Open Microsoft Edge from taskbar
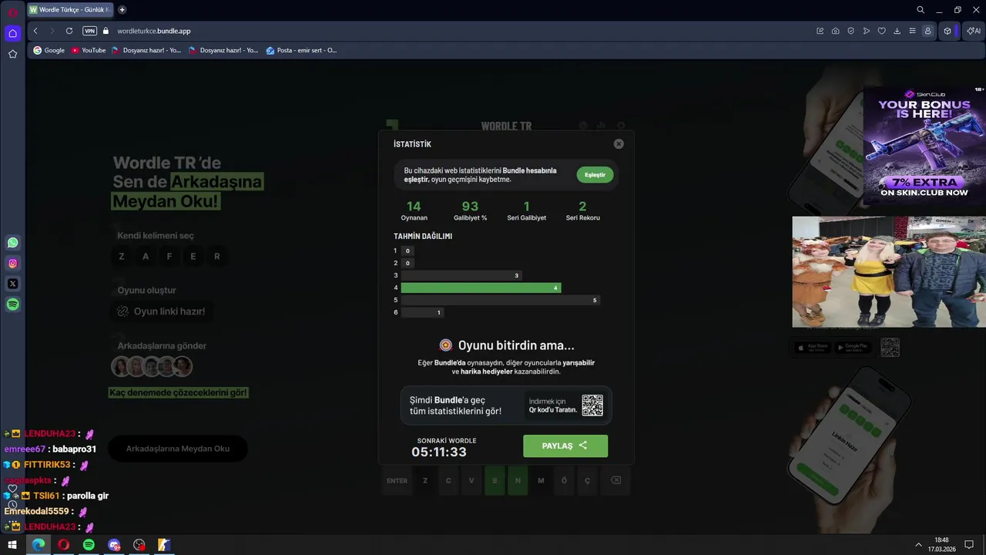 38,545
